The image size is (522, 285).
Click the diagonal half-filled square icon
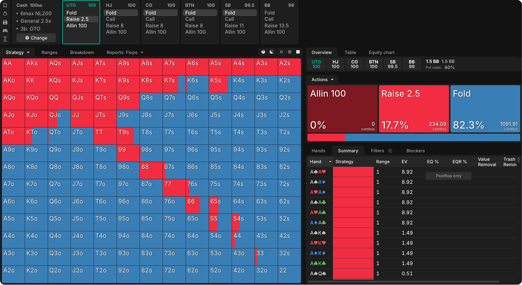click(271, 52)
